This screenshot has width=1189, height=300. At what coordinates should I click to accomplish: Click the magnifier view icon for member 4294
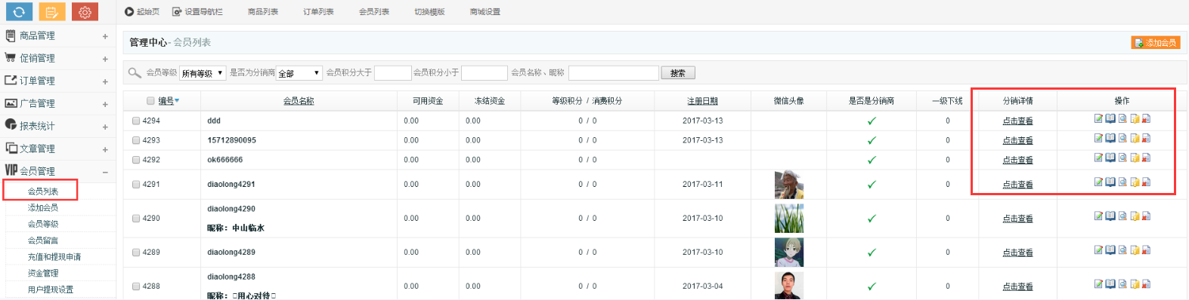point(1122,118)
